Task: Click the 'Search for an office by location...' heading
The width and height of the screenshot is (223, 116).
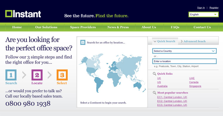Action: point(106,43)
